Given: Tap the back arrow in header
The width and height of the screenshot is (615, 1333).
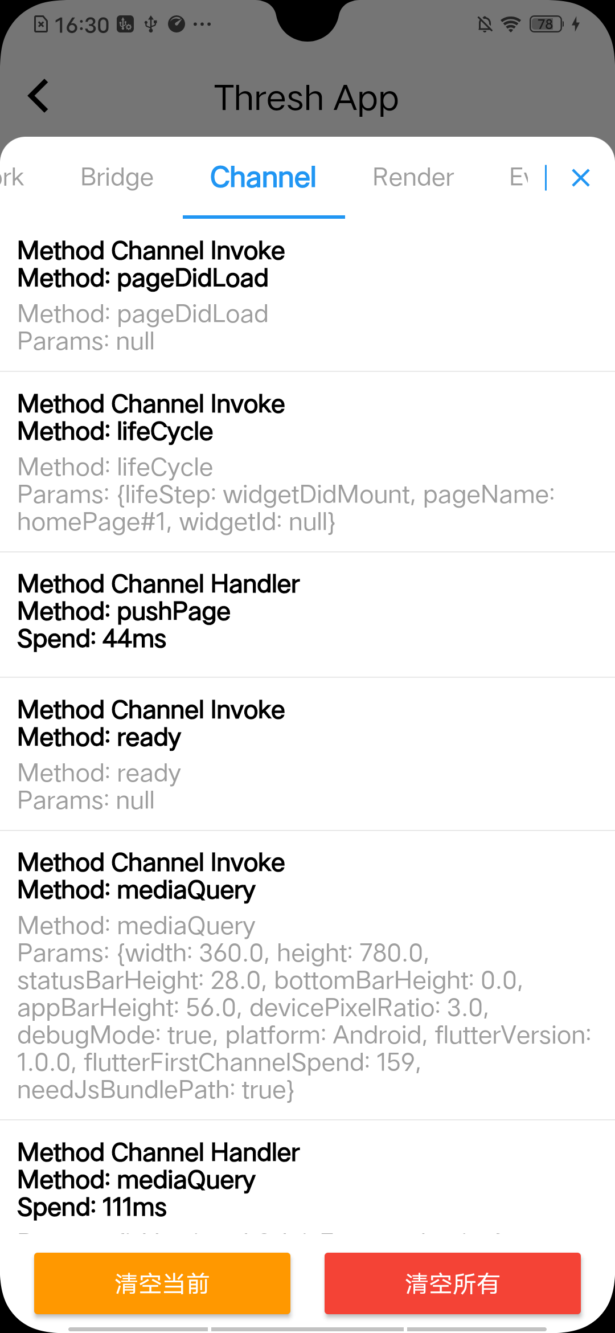Looking at the screenshot, I should click(x=38, y=96).
